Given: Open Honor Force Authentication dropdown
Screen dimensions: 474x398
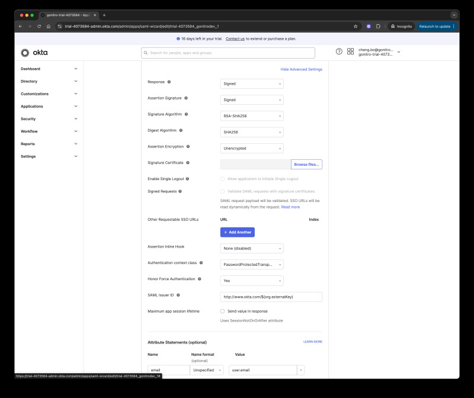Looking at the screenshot, I should [252, 281].
